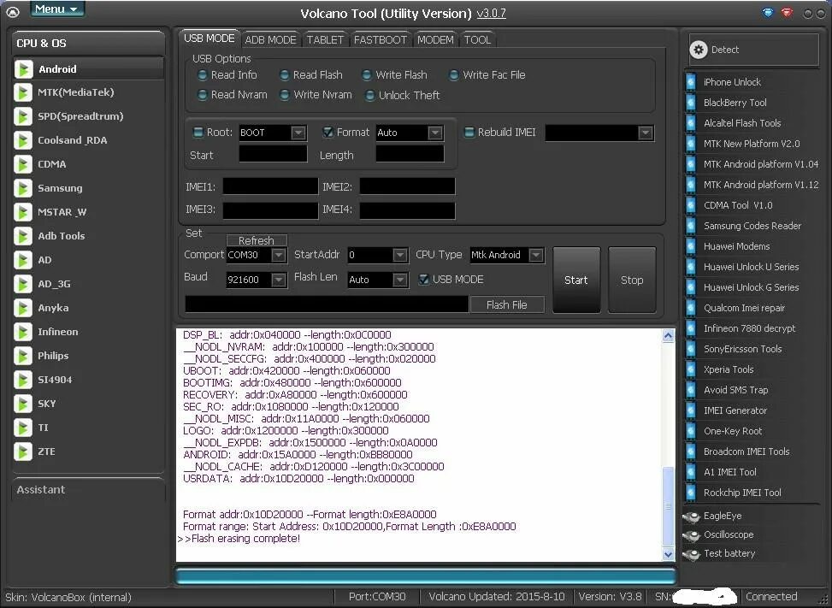The image size is (832, 608).
Task: Open the Root partition BOOT dropdown
Action: (x=298, y=133)
